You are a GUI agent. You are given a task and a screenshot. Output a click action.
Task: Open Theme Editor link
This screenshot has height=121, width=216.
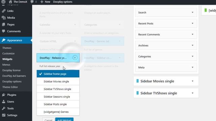point(10,87)
